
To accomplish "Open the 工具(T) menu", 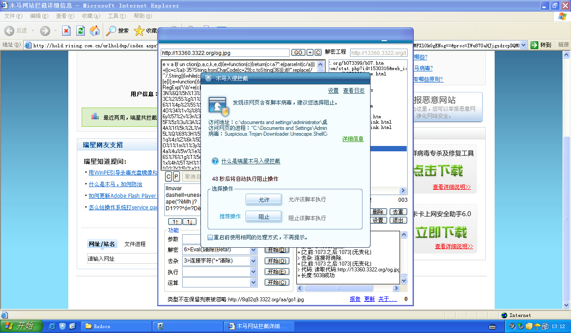I will (x=117, y=16).
